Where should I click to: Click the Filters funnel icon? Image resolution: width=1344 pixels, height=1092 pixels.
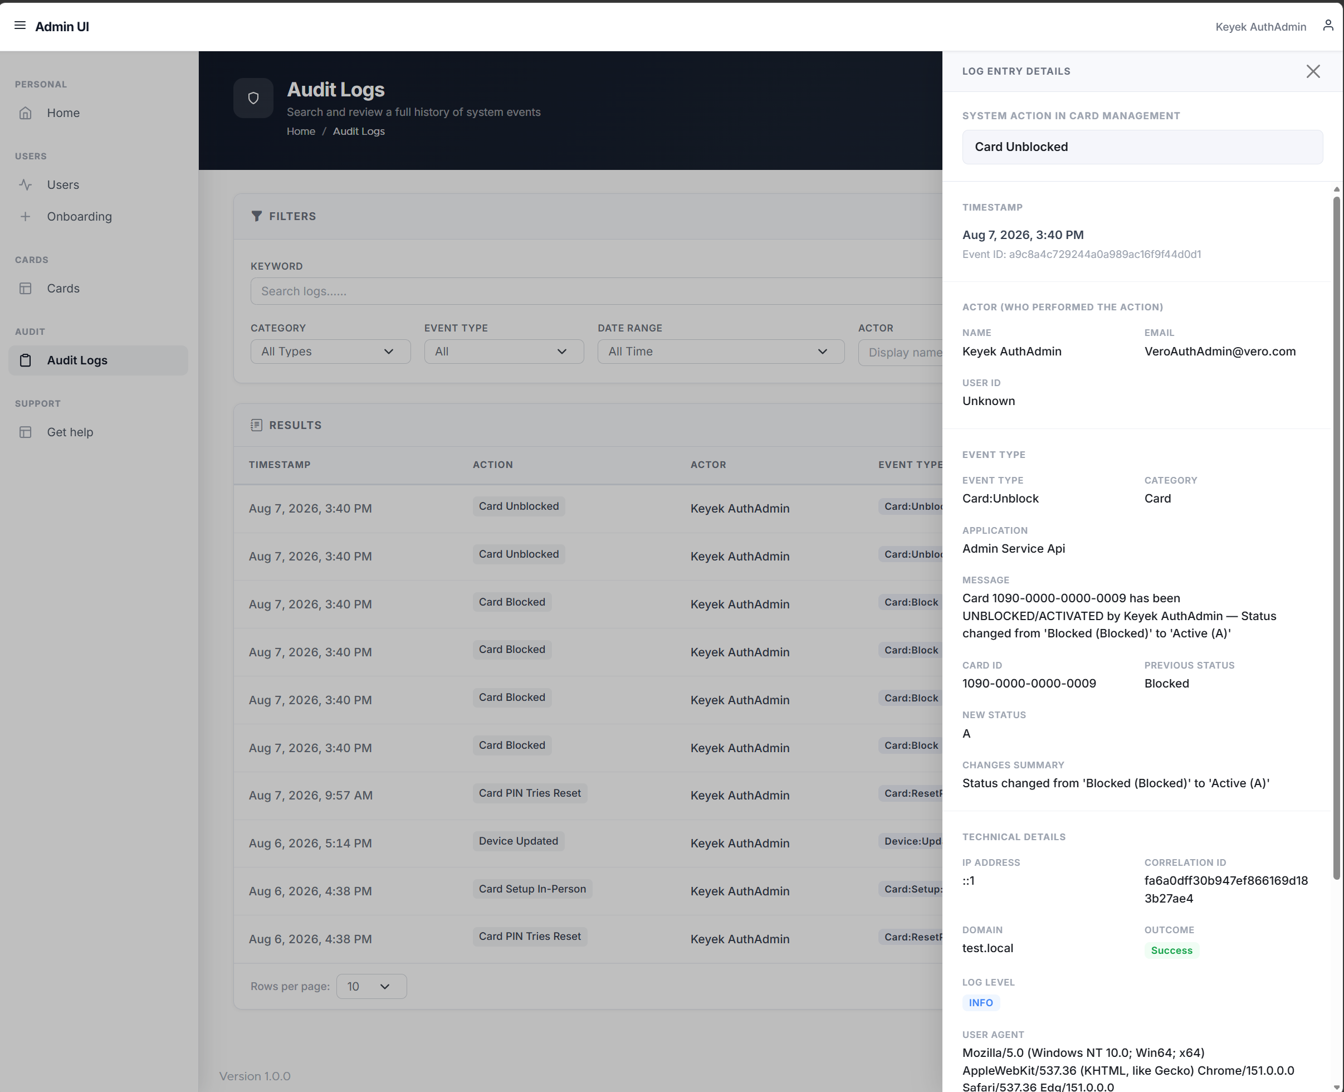[257, 216]
